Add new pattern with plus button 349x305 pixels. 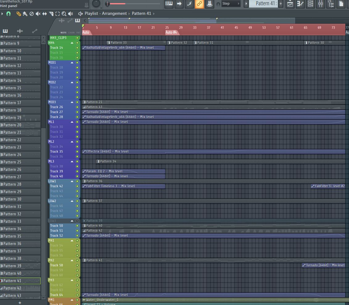click(281, 4)
